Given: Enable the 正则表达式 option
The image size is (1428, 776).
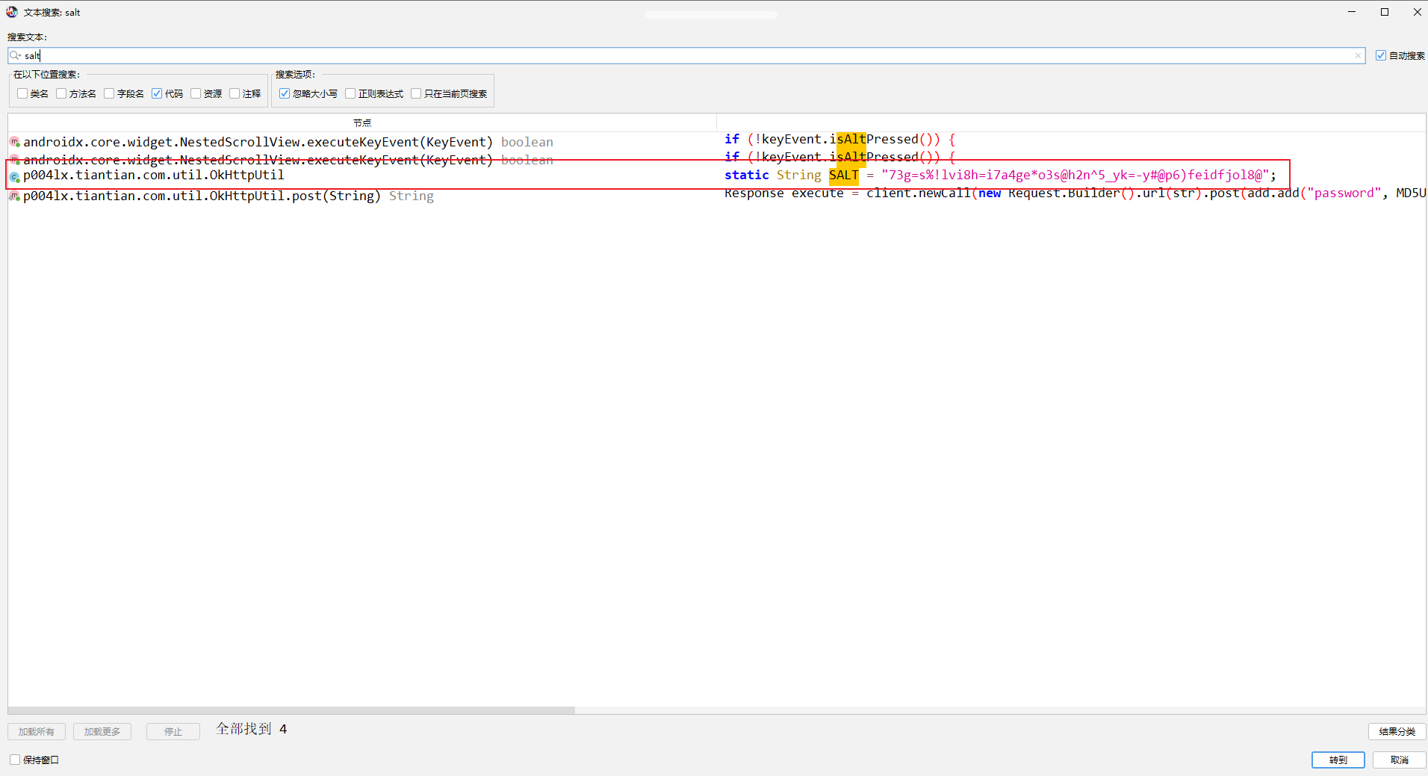Looking at the screenshot, I should click(350, 93).
